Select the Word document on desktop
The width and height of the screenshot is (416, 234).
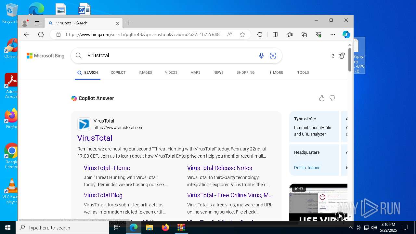coord(84,9)
